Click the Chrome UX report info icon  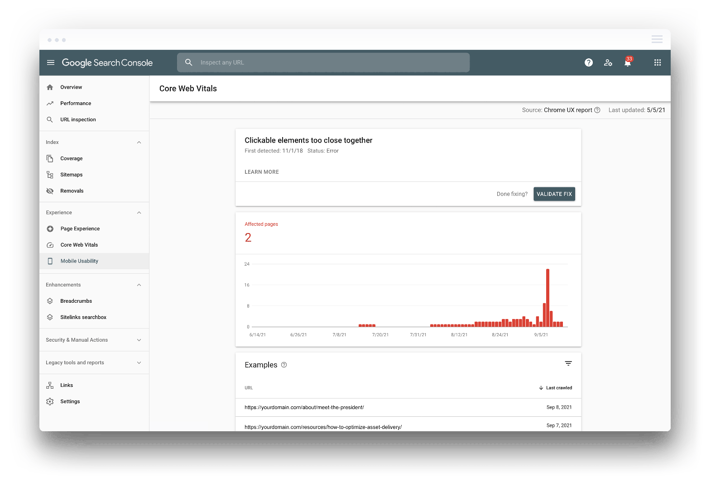point(597,110)
